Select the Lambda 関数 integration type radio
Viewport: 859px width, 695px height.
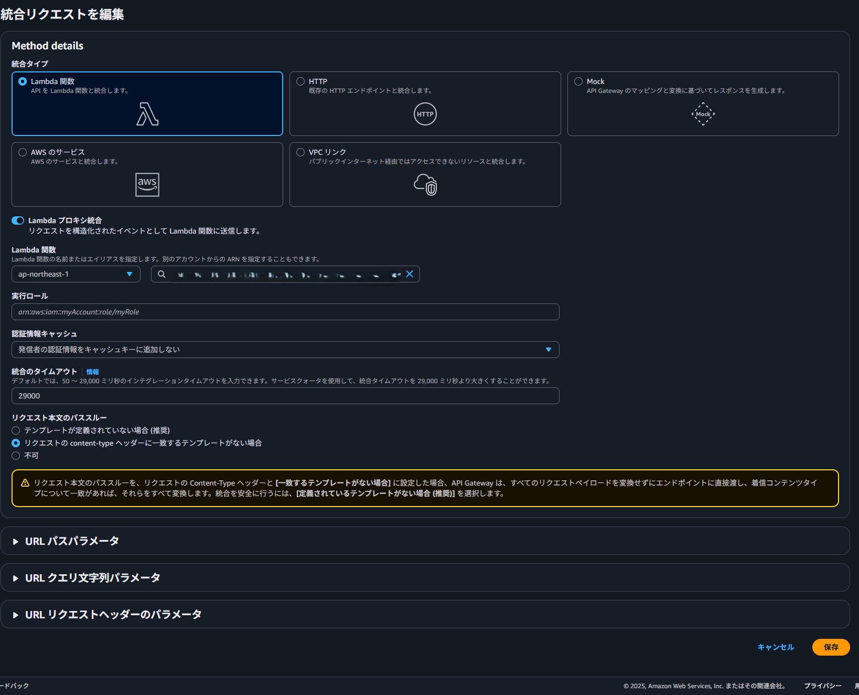(x=23, y=81)
